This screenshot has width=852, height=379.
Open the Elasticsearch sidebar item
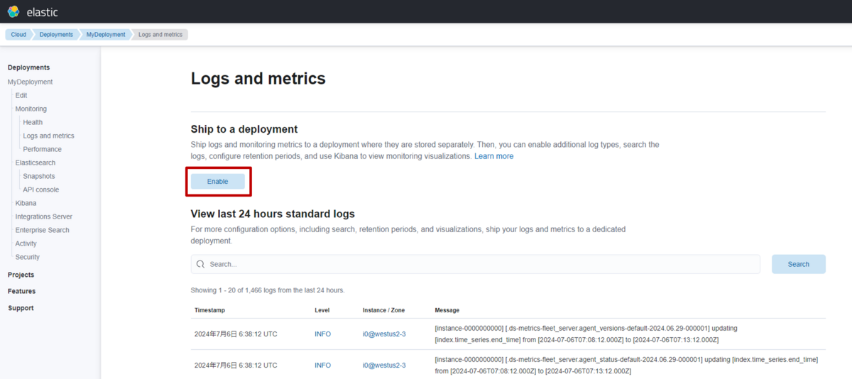click(35, 163)
